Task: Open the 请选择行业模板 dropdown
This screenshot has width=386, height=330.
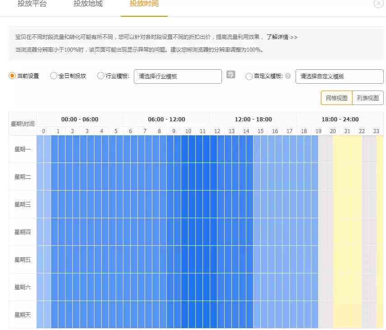Action: pyautogui.click(x=178, y=77)
